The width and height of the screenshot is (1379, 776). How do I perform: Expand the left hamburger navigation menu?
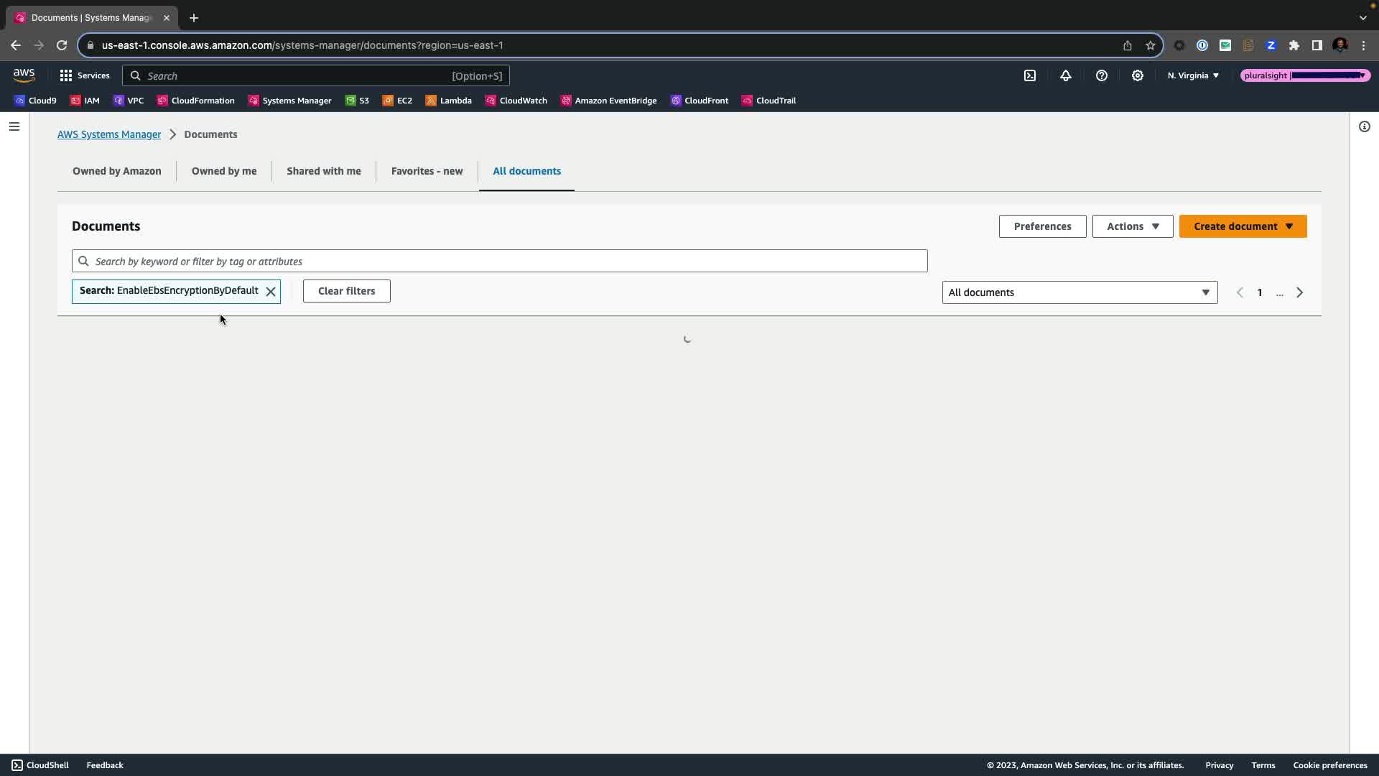tap(14, 126)
